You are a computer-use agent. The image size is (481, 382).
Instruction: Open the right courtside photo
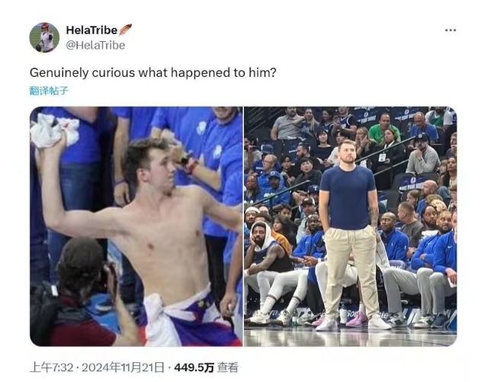point(351,226)
